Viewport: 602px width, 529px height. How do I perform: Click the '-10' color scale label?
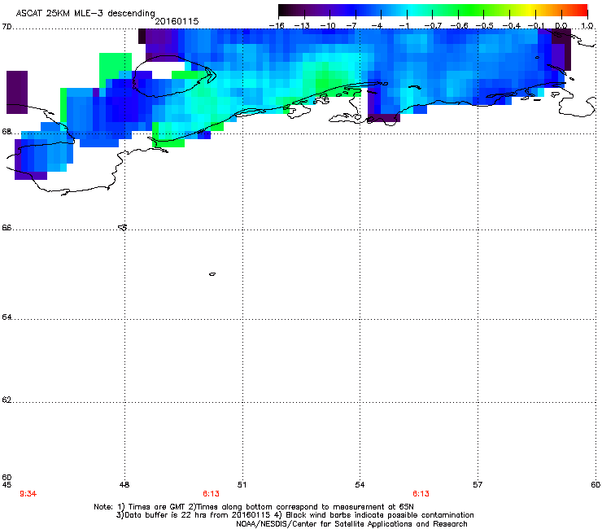[x=328, y=26]
